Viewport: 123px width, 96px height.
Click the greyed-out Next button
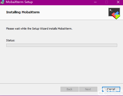88,89
